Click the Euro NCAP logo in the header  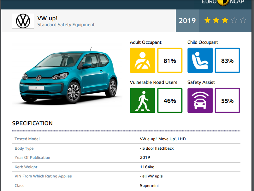[x=223, y=2]
